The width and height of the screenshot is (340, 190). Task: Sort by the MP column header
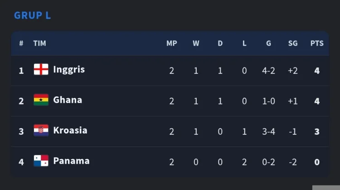point(172,43)
